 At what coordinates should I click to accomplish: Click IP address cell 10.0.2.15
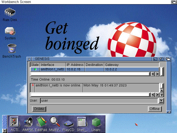[x=75, y=69]
